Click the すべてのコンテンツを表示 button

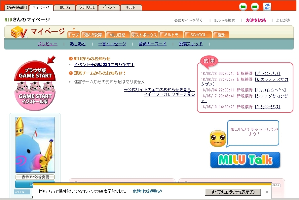233,192
